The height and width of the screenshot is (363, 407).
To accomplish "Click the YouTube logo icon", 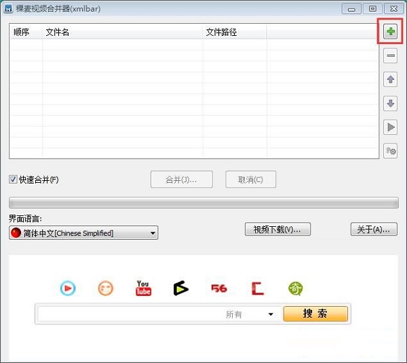I will (143, 288).
